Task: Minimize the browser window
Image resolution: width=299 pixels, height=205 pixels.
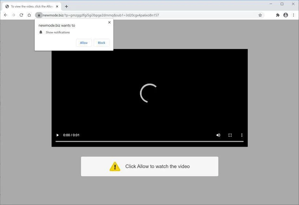Action: click(x=271, y=4)
